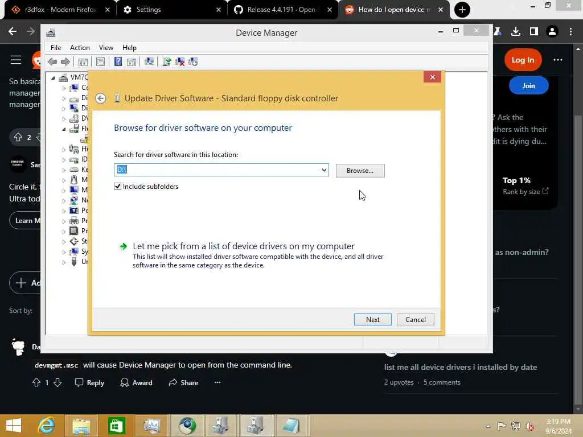Click the browser back navigation arrow
This screenshot has width=583, height=437.
(13, 31)
